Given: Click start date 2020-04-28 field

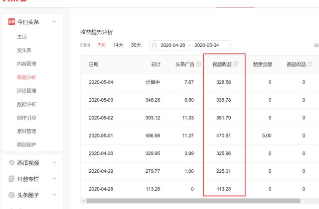Looking at the screenshot, I should click(173, 45).
